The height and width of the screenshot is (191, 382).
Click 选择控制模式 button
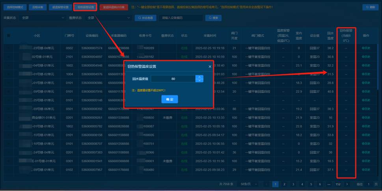tap(15, 7)
